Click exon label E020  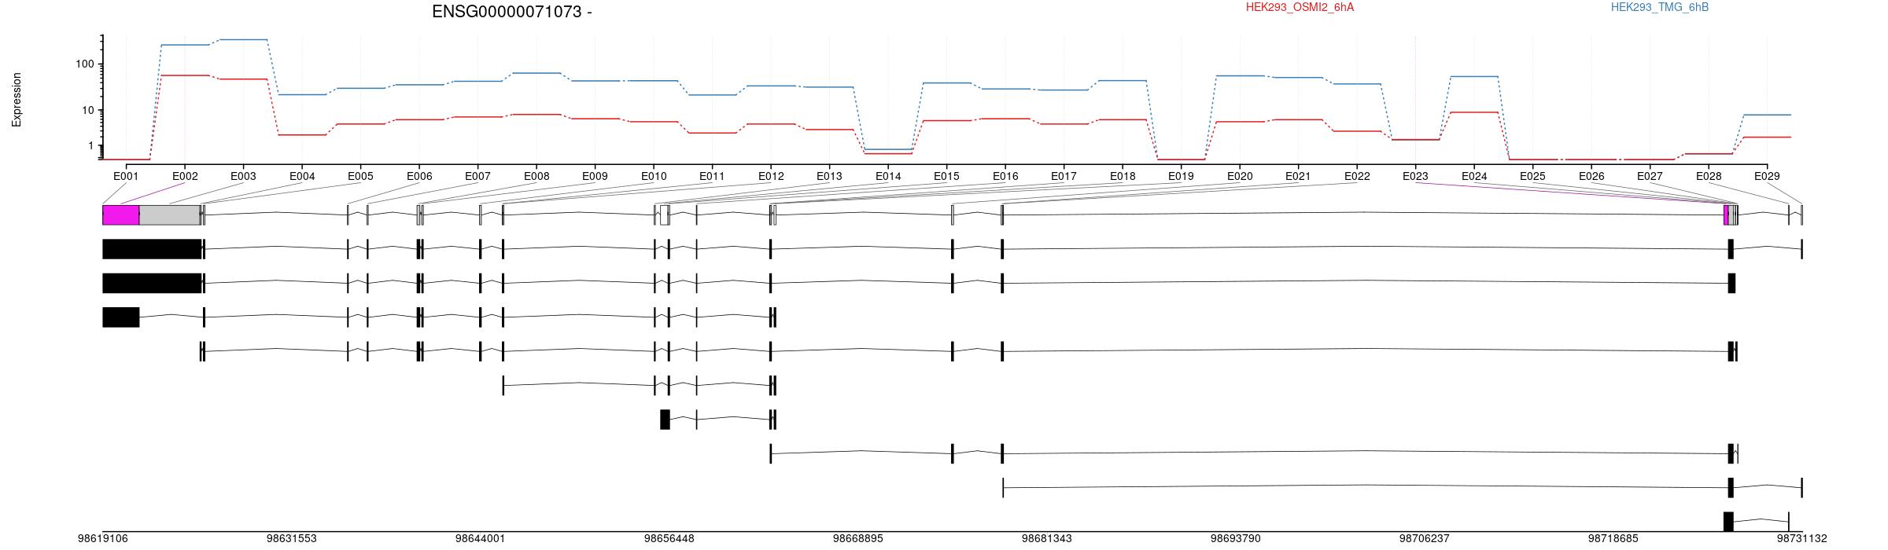tap(1240, 176)
